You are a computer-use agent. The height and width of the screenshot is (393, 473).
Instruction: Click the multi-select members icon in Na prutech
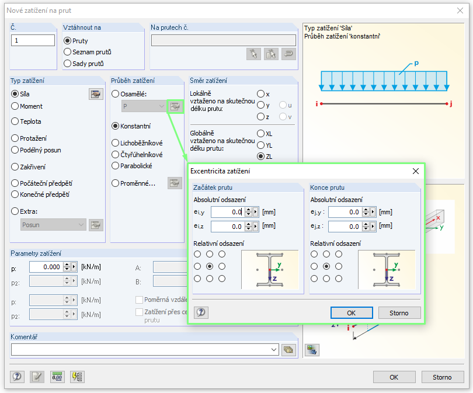(x=271, y=54)
